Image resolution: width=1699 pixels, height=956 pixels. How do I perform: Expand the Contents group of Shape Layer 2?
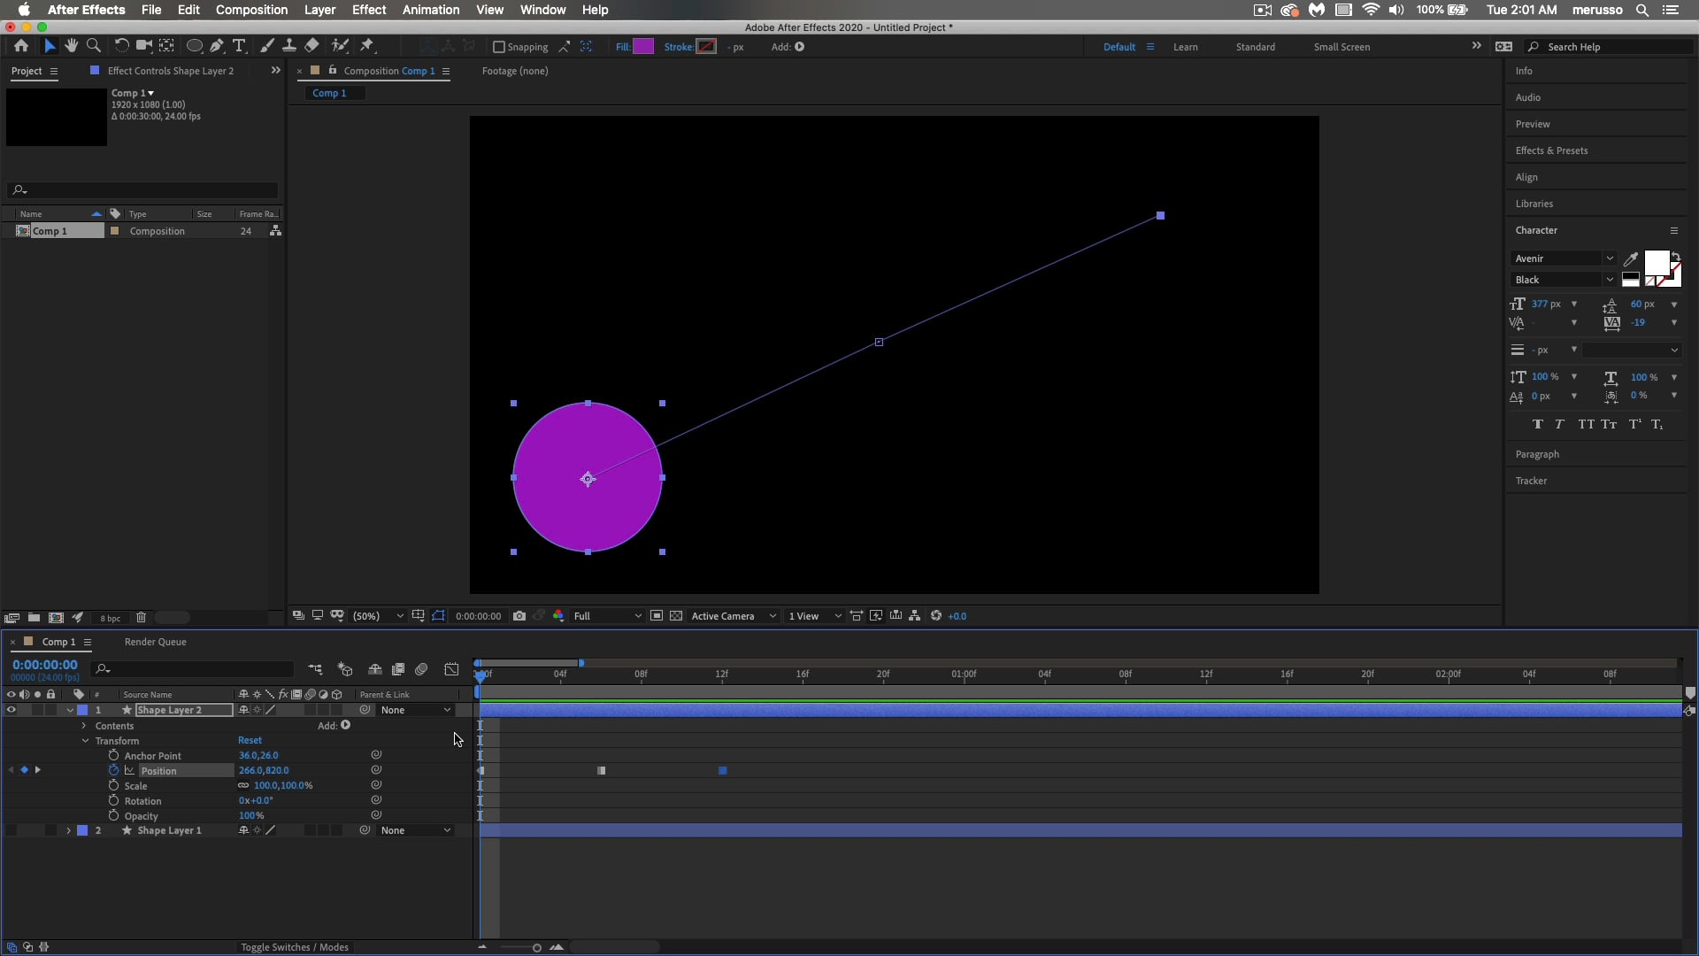84,726
